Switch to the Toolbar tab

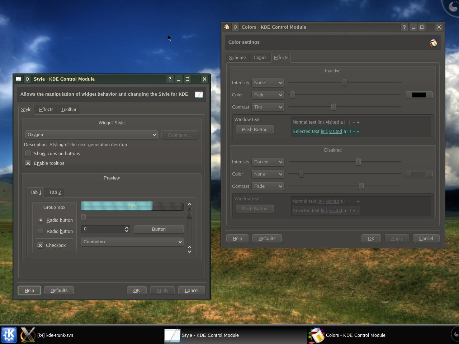68,109
